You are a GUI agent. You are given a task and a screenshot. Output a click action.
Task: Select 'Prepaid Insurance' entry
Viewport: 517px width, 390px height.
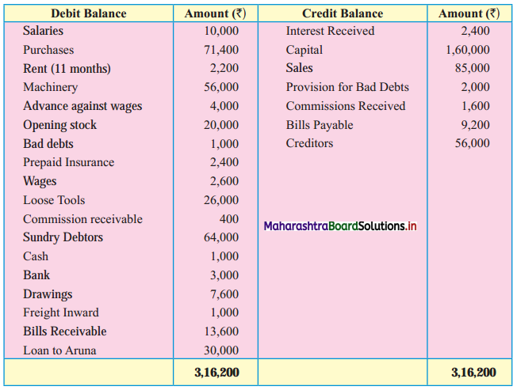pos(68,162)
